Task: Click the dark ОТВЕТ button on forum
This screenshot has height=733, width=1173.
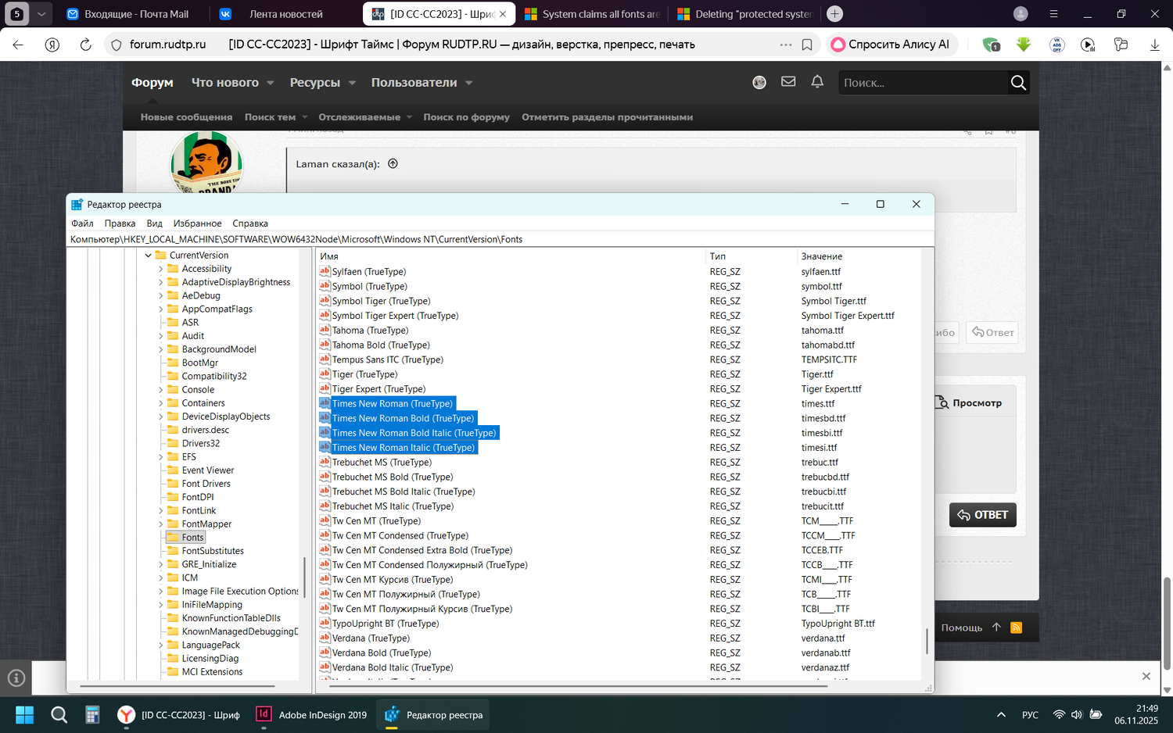Action: 983,515
